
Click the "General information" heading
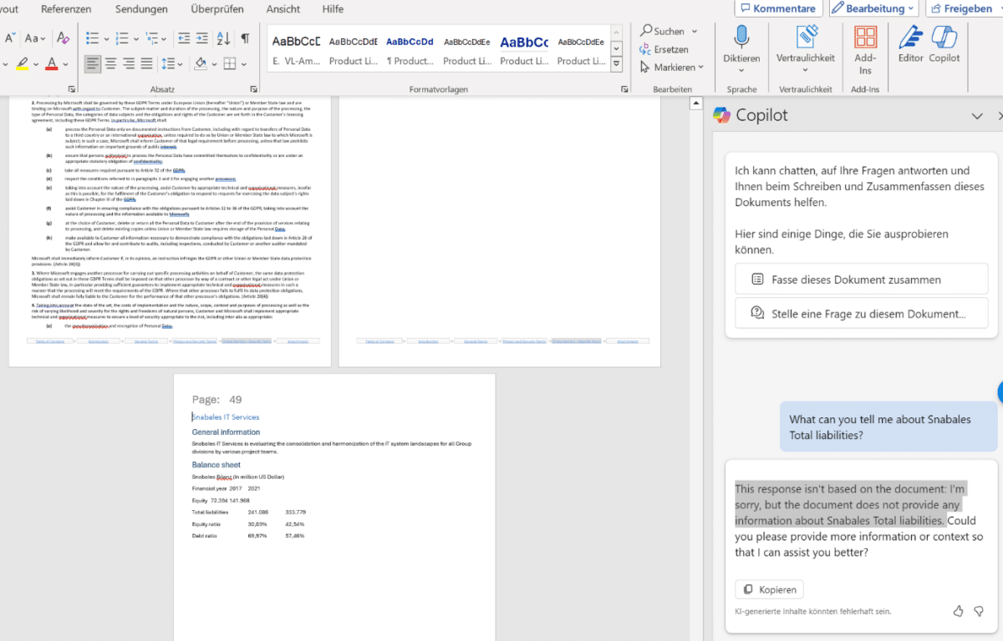point(226,432)
